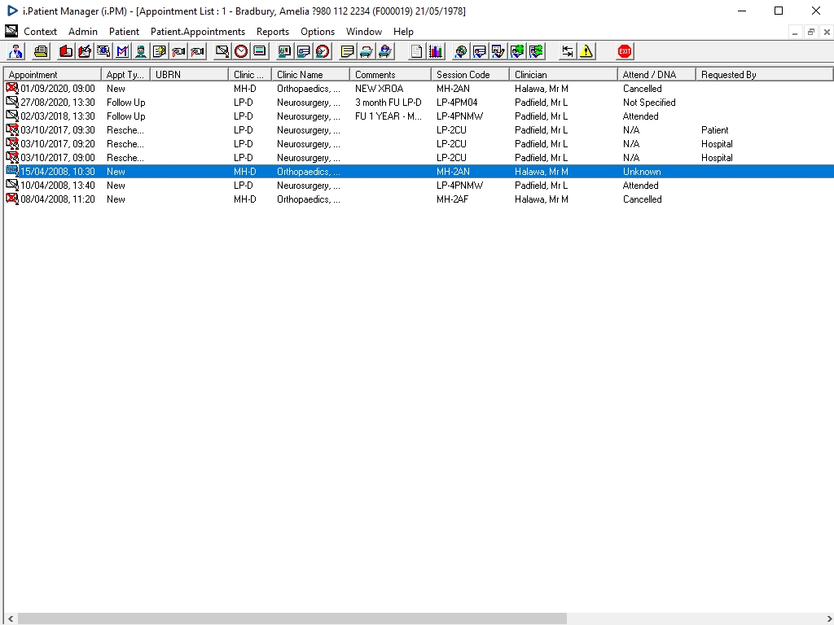Click the yellow typewriter print icon
The image size is (834, 625).
click(41, 51)
